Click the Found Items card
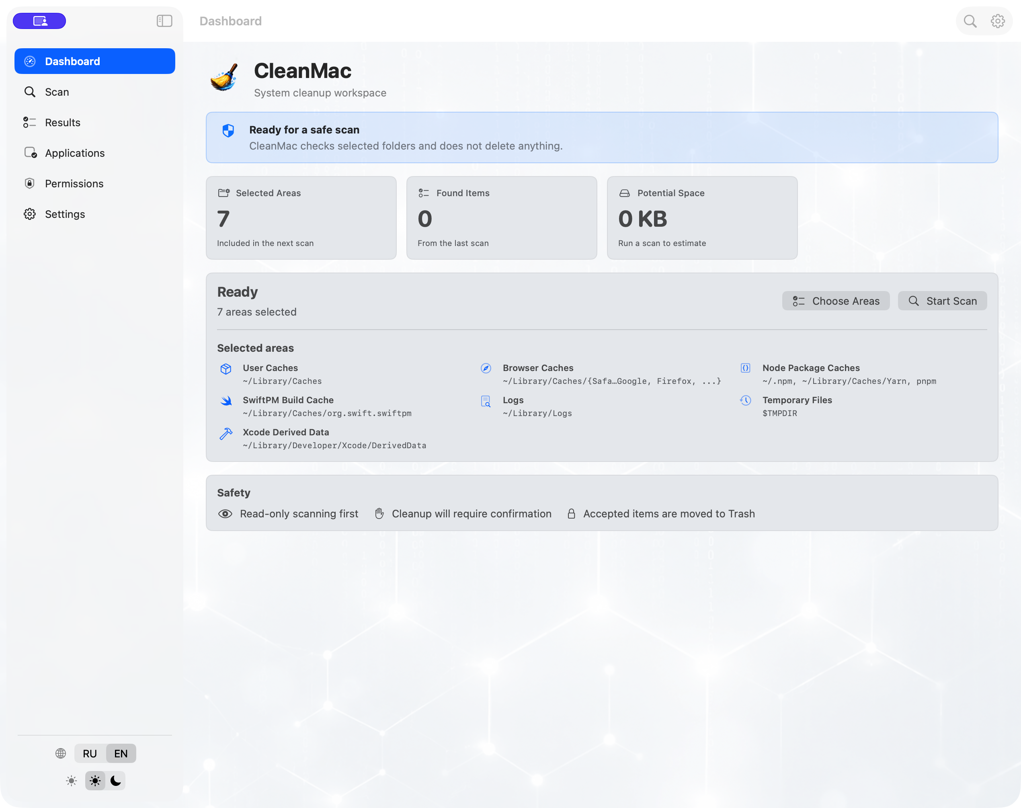 click(501, 217)
